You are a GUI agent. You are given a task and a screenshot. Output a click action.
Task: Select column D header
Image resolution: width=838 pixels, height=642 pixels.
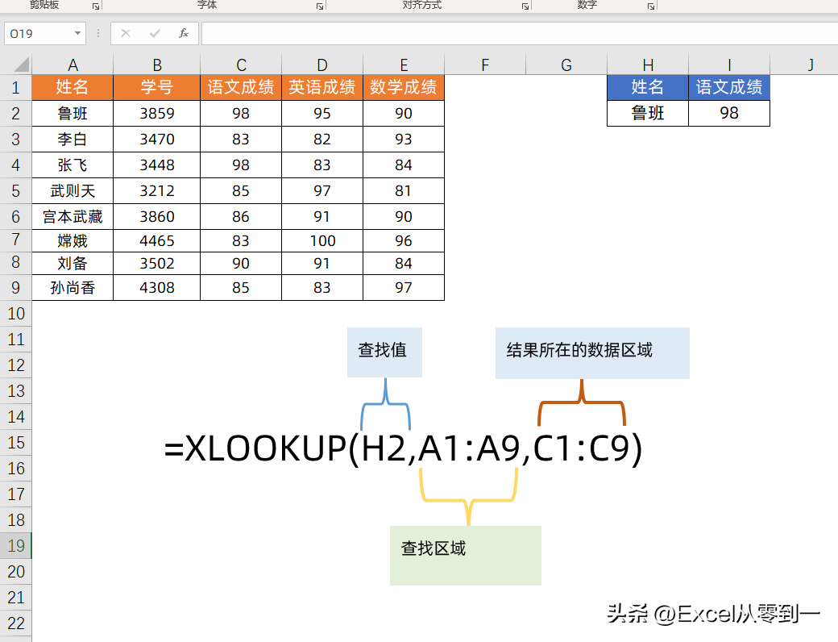(322, 65)
